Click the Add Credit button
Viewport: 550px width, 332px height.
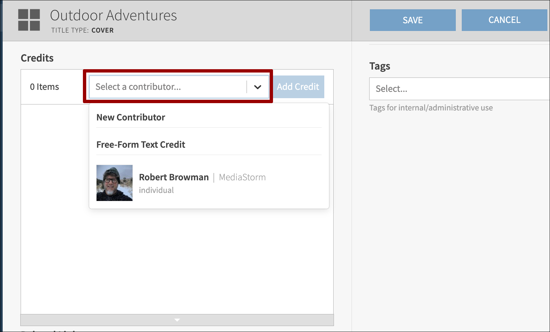[x=298, y=87]
